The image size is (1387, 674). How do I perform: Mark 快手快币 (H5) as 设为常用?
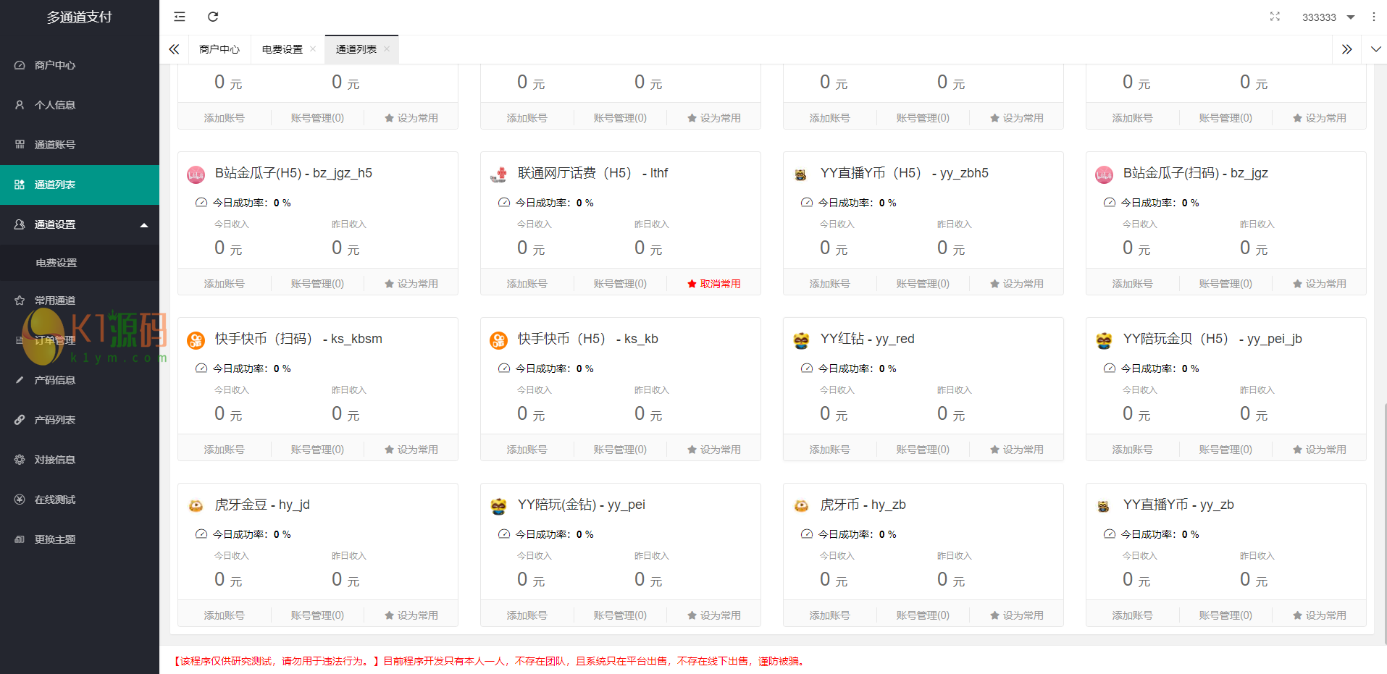[x=714, y=450]
